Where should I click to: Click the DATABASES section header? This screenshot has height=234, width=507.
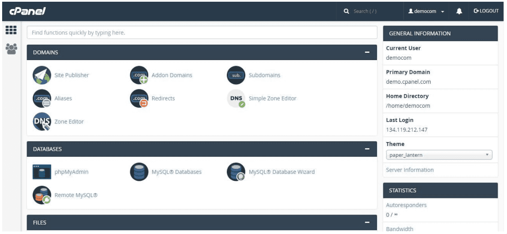tap(202, 149)
